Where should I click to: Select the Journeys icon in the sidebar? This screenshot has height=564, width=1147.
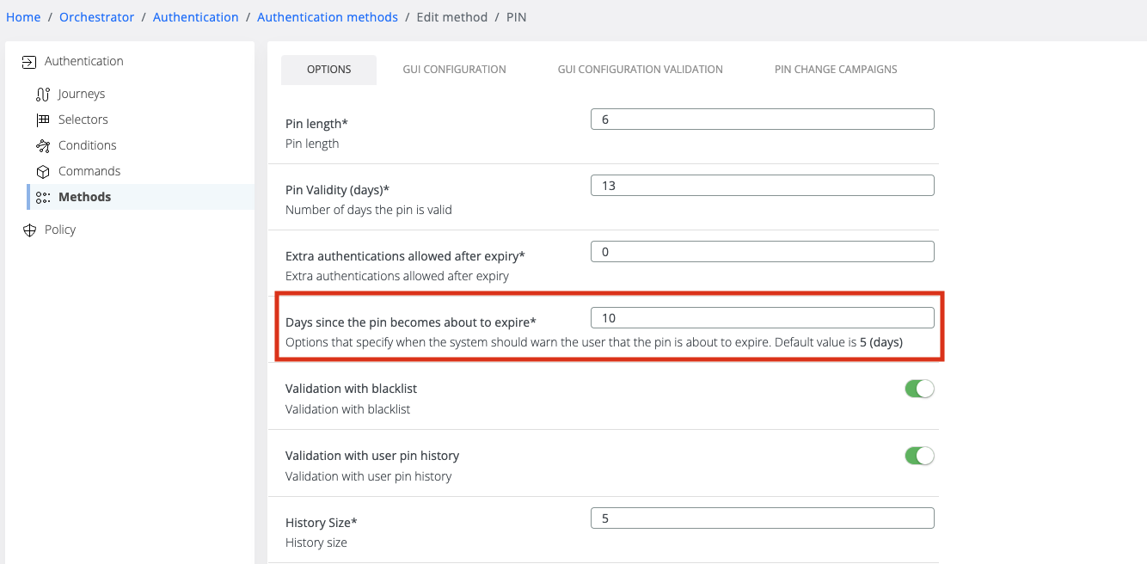pos(43,93)
